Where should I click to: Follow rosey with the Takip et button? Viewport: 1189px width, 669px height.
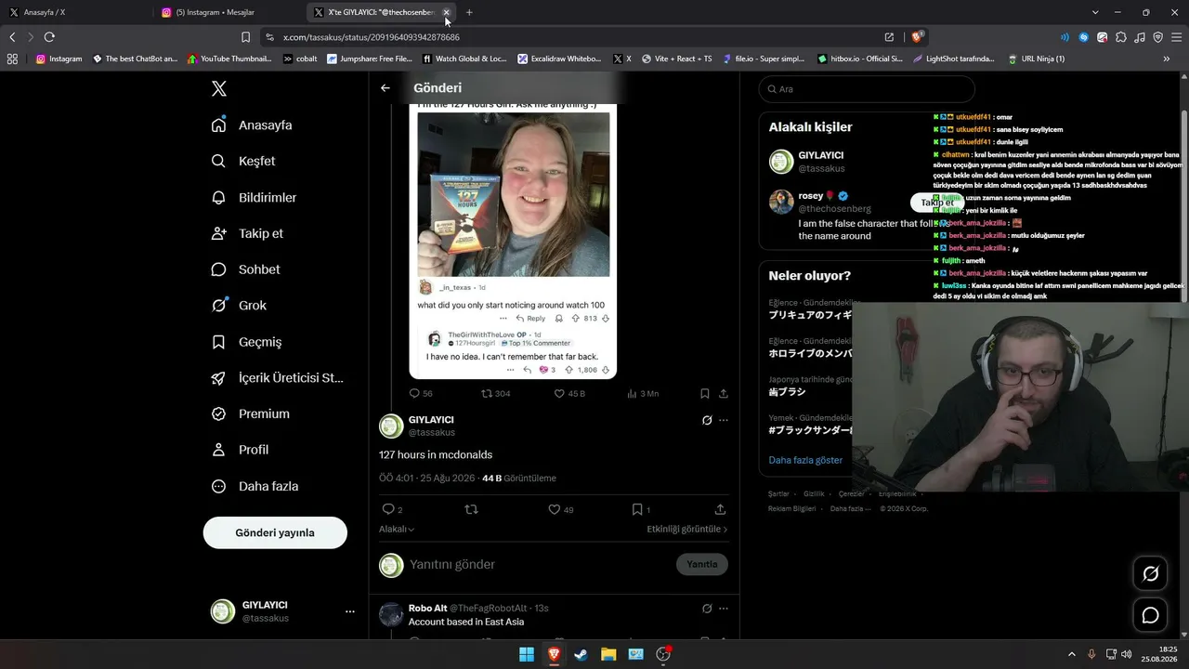click(x=936, y=203)
